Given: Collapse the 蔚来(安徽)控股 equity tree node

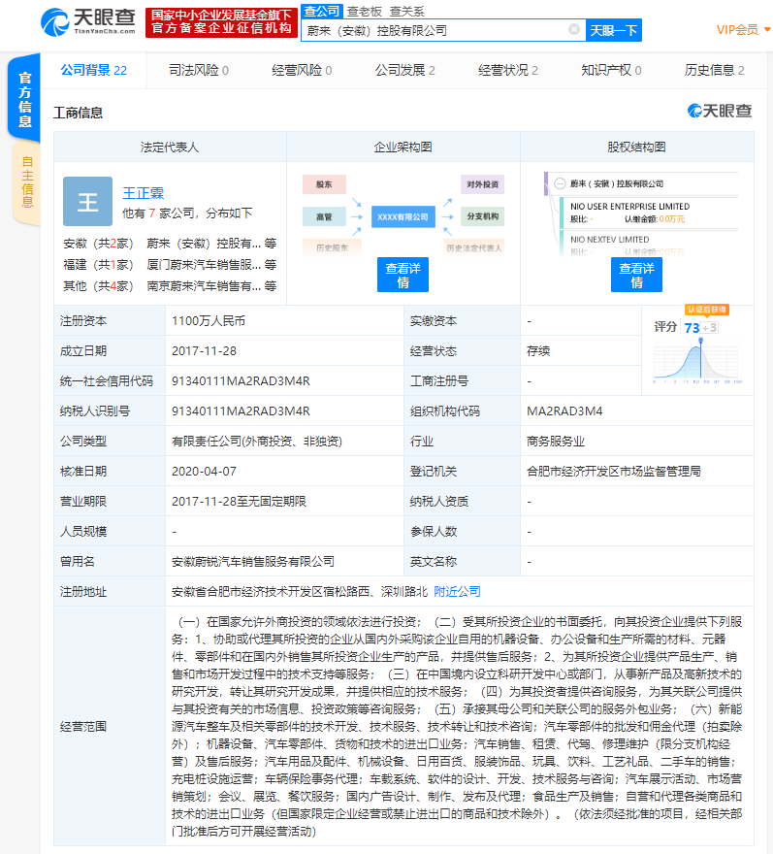Looking at the screenshot, I should point(560,183).
